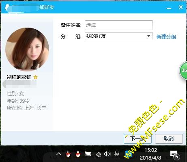Open the Wi-Fi network tray icon
The width and height of the screenshot is (187, 162).
pyautogui.click(x=98, y=154)
